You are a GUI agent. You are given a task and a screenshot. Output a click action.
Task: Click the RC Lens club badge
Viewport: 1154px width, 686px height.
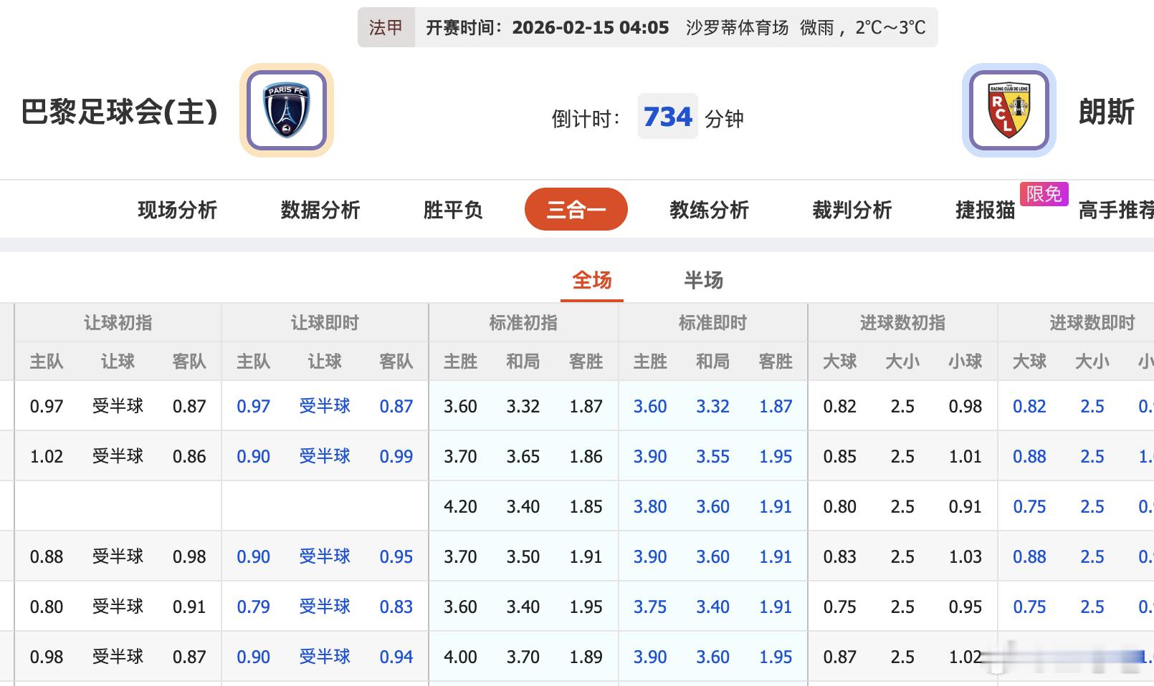coord(1008,109)
